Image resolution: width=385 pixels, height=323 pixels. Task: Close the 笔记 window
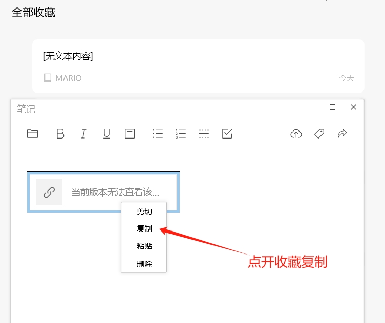(x=354, y=107)
